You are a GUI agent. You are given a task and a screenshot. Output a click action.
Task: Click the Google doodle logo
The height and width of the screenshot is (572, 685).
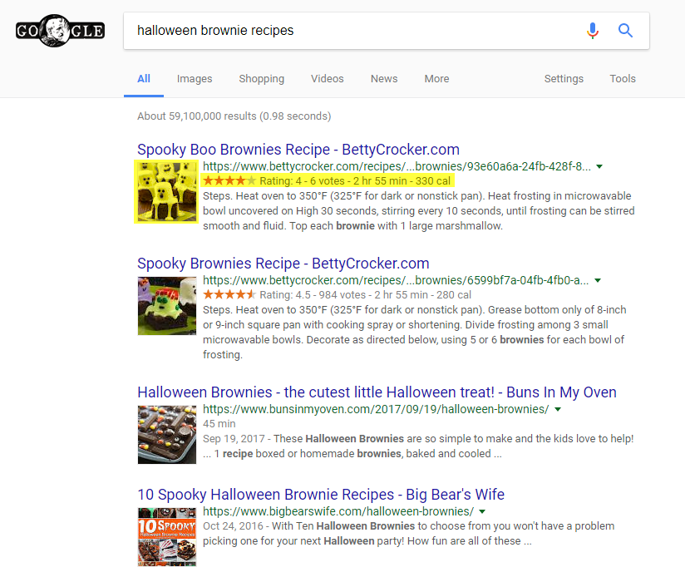point(59,30)
